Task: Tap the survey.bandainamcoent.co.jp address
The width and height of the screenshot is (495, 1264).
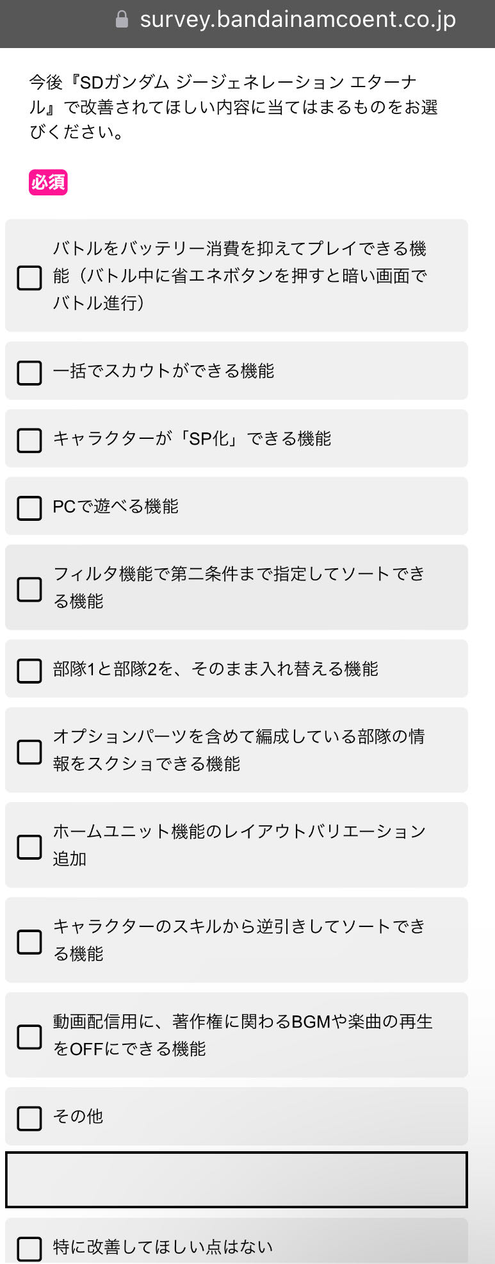Action: (x=298, y=19)
